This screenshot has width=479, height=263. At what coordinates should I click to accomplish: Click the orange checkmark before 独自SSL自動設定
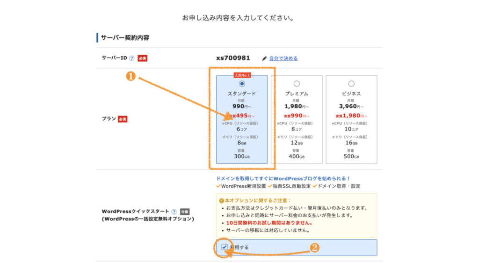coord(270,186)
